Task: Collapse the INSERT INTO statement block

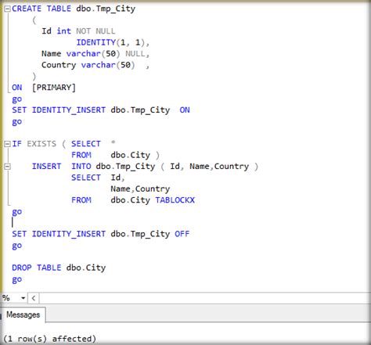Action: tap(7, 167)
